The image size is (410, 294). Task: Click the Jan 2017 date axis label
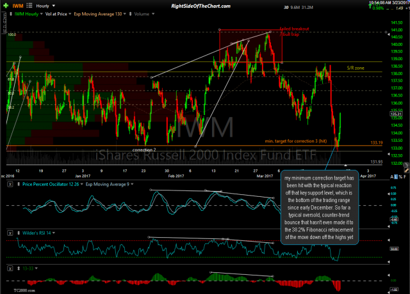[83, 176]
